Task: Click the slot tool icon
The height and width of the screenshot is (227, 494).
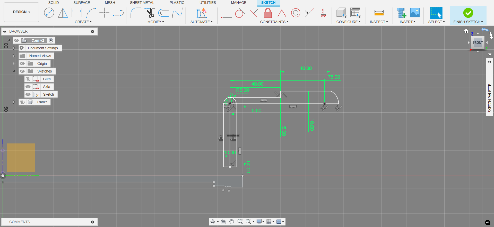Action: 118,13
